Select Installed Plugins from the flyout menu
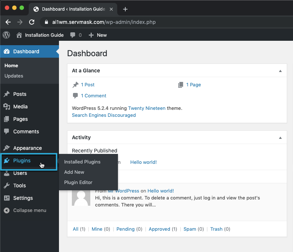Image resolution: width=293 pixels, height=252 pixels. [82, 162]
